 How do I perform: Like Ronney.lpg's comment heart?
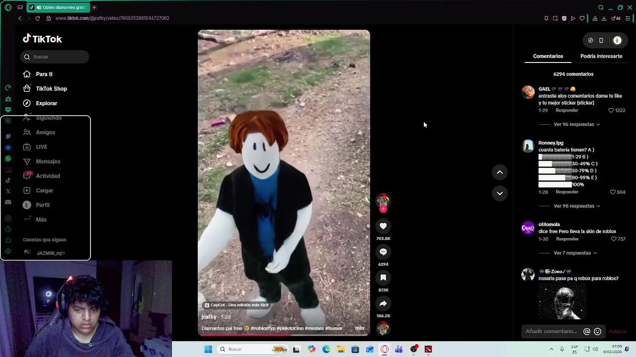pyautogui.click(x=613, y=192)
